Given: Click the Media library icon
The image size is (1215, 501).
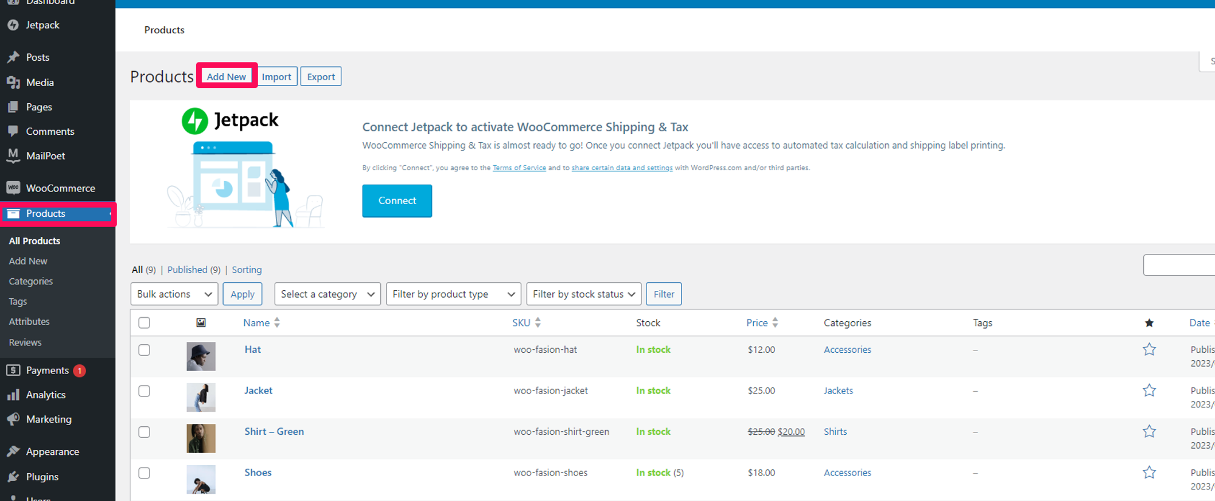Looking at the screenshot, I should (x=13, y=82).
